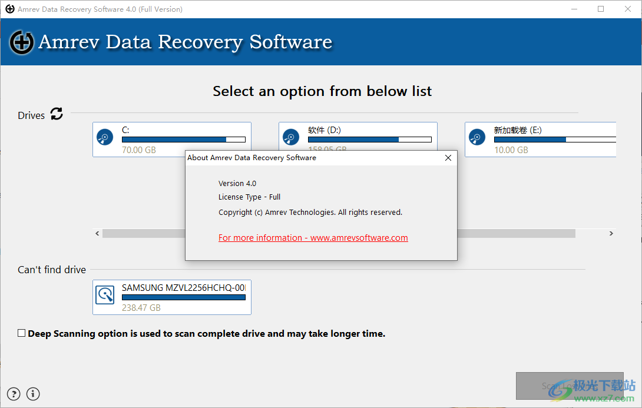Click the 新加载卷 (E:) drive disk icon
Viewport: 642px width, 408px height.
(477, 137)
